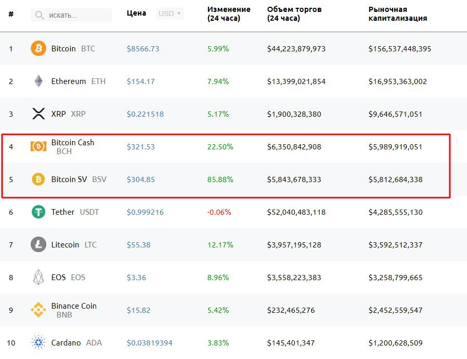This screenshot has height=359, width=467.
Task: Click the BSV ticker symbol
Action: (x=99, y=179)
